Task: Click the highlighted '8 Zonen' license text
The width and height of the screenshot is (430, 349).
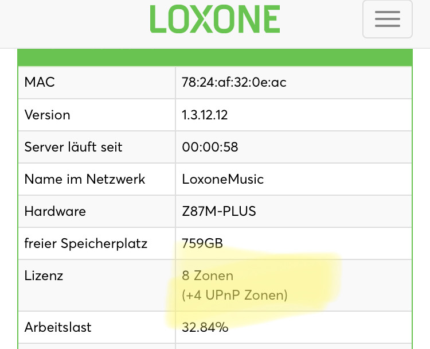Action: 208,276
